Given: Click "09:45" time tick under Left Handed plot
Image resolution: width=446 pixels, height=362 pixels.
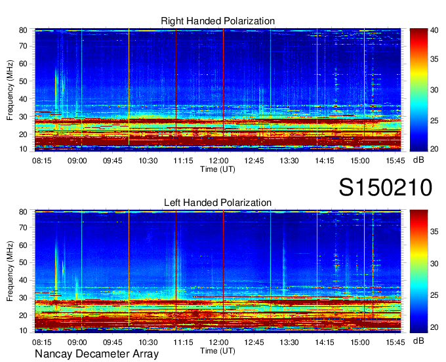Looking at the screenshot, I should pos(113,342).
